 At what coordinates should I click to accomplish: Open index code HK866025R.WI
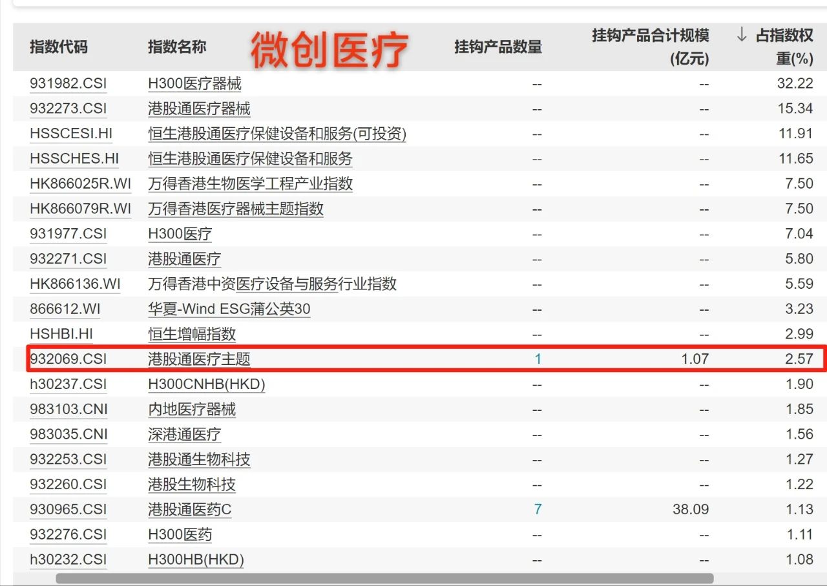[80, 183]
